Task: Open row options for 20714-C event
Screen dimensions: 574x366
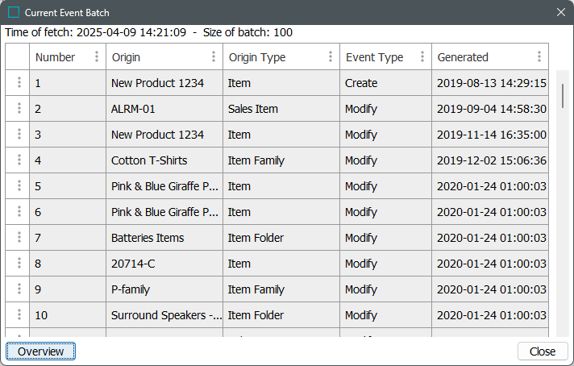Action: (x=18, y=264)
